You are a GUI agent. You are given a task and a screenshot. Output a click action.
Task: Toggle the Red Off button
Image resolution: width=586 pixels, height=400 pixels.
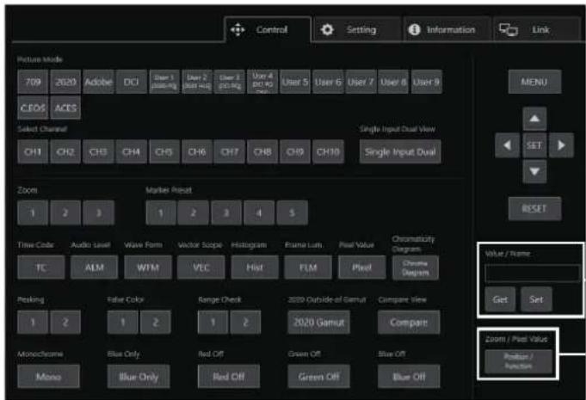point(229,377)
